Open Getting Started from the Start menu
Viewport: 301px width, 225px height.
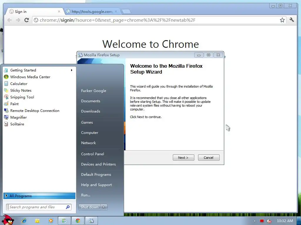click(x=39, y=70)
